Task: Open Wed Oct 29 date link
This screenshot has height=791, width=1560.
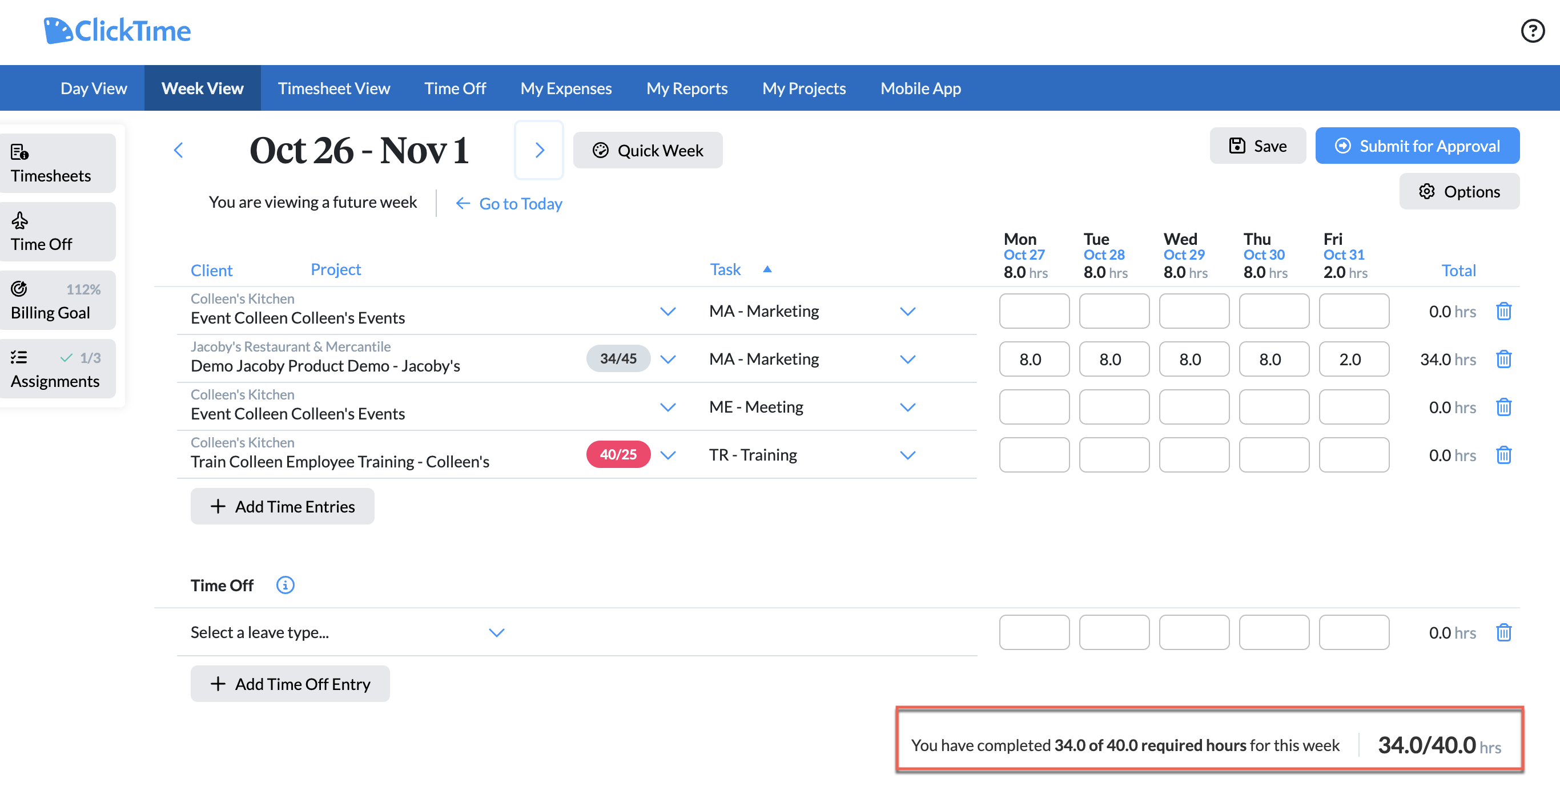Action: click(1183, 255)
